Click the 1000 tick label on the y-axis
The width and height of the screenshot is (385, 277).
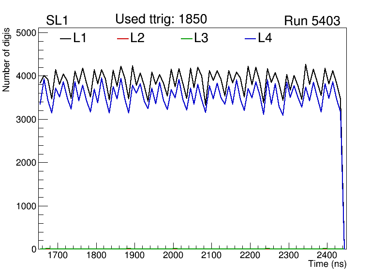click(x=27, y=206)
